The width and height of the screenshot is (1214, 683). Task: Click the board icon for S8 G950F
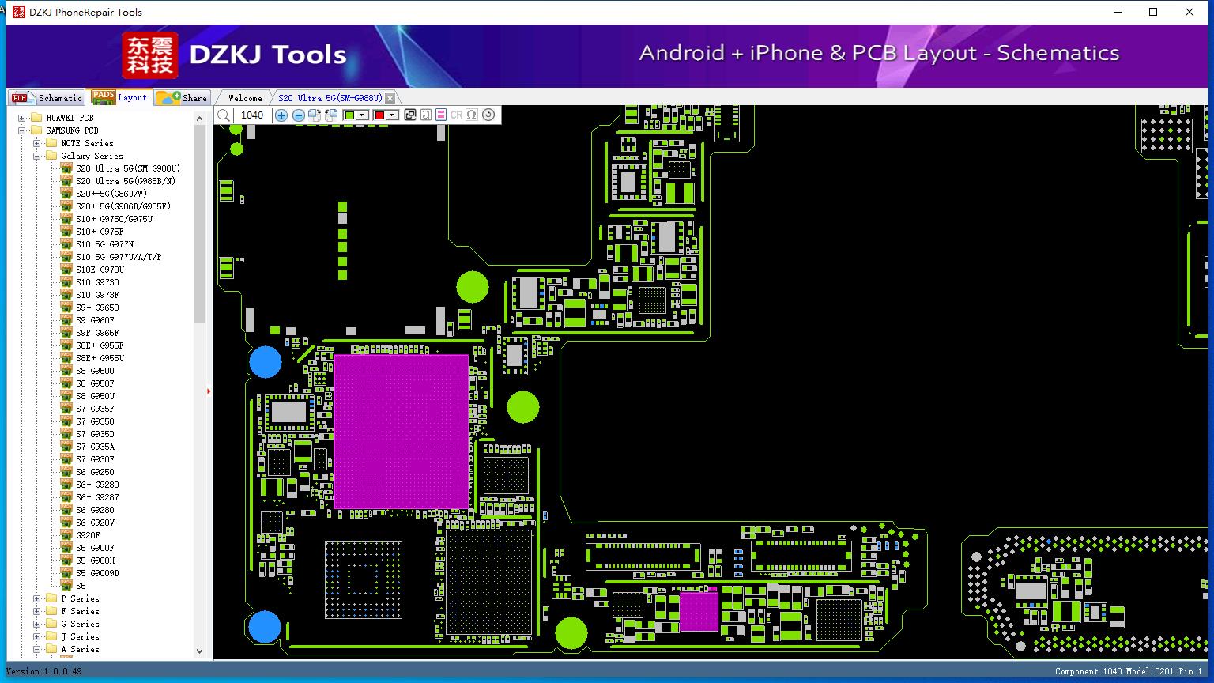pyautogui.click(x=66, y=383)
